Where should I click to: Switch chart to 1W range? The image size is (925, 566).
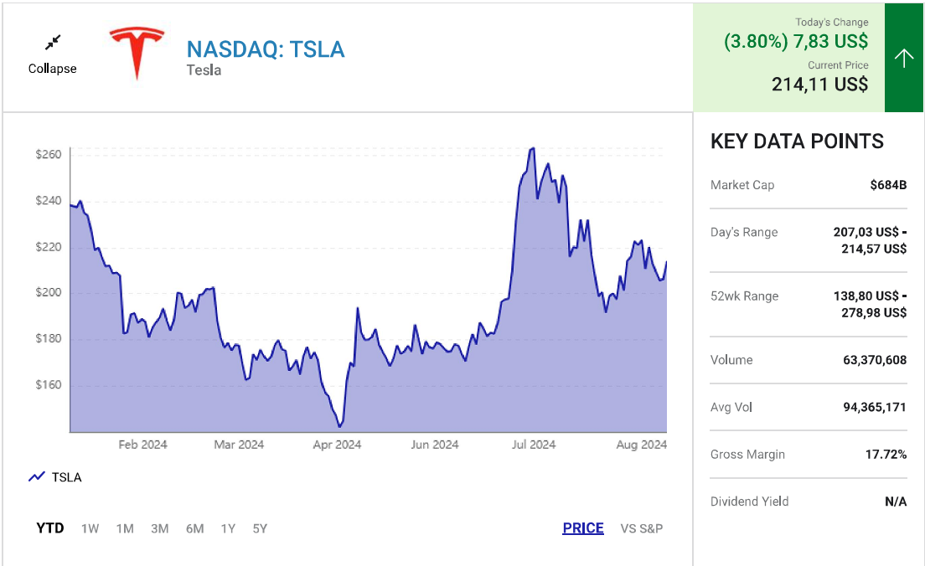pos(90,528)
